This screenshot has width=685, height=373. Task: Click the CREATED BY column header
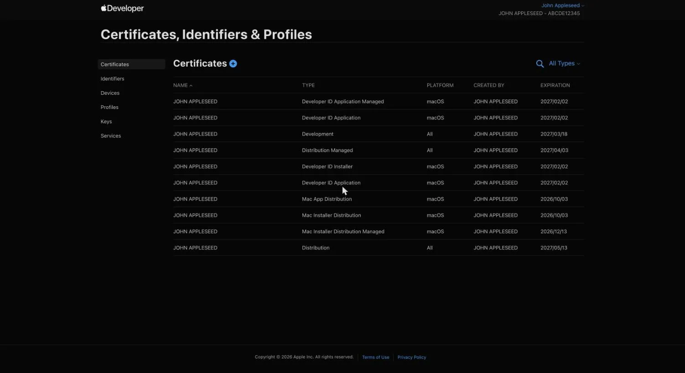(489, 85)
